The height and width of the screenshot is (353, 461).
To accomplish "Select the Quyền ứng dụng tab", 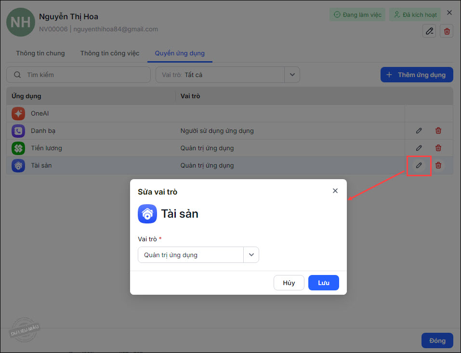I will [x=180, y=53].
